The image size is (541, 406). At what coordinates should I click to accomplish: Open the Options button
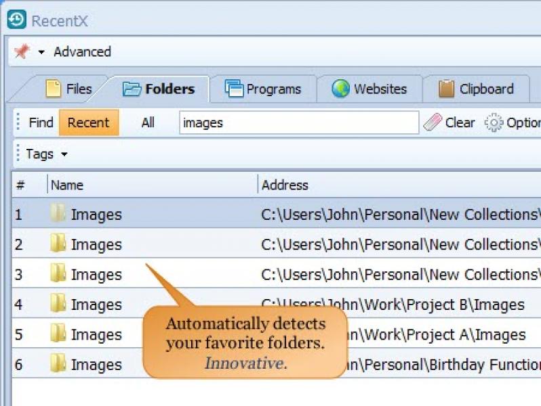click(x=513, y=122)
